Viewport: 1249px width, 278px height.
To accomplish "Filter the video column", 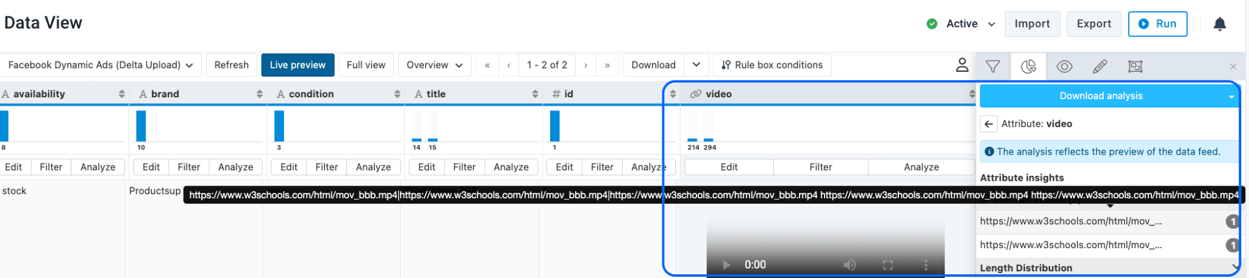I will [x=821, y=167].
